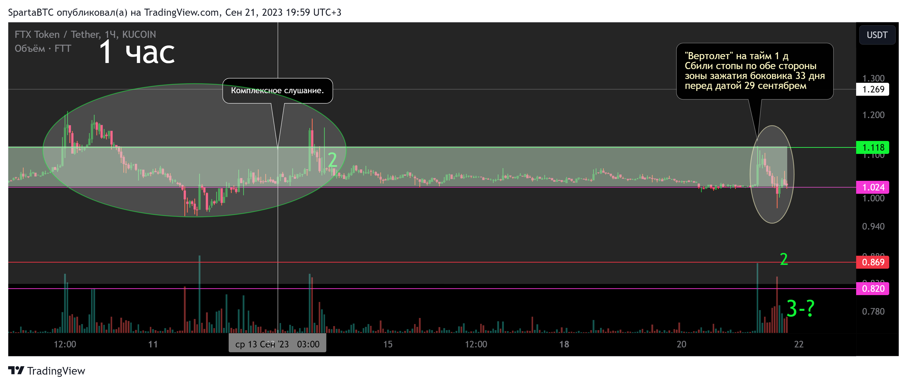Click the magenta 1.024 price label
The height and width of the screenshot is (385, 907).
[x=872, y=187]
